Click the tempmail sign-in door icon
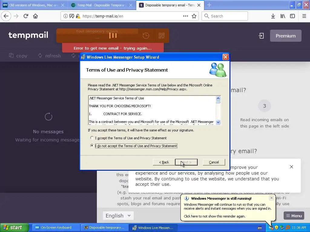 (x=261, y=36)
